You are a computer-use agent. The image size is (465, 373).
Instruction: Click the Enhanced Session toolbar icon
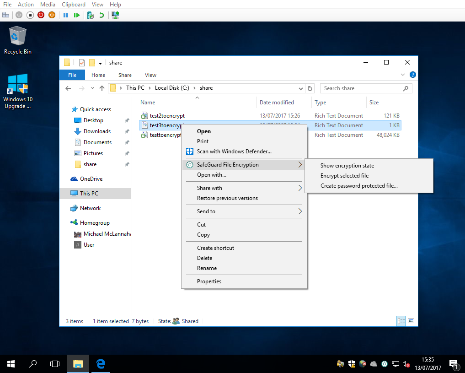click(x=115, y=15)
